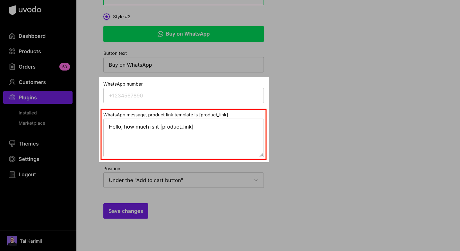
Task: Click the Settings gear icon
Action: (x=12, y=159)
